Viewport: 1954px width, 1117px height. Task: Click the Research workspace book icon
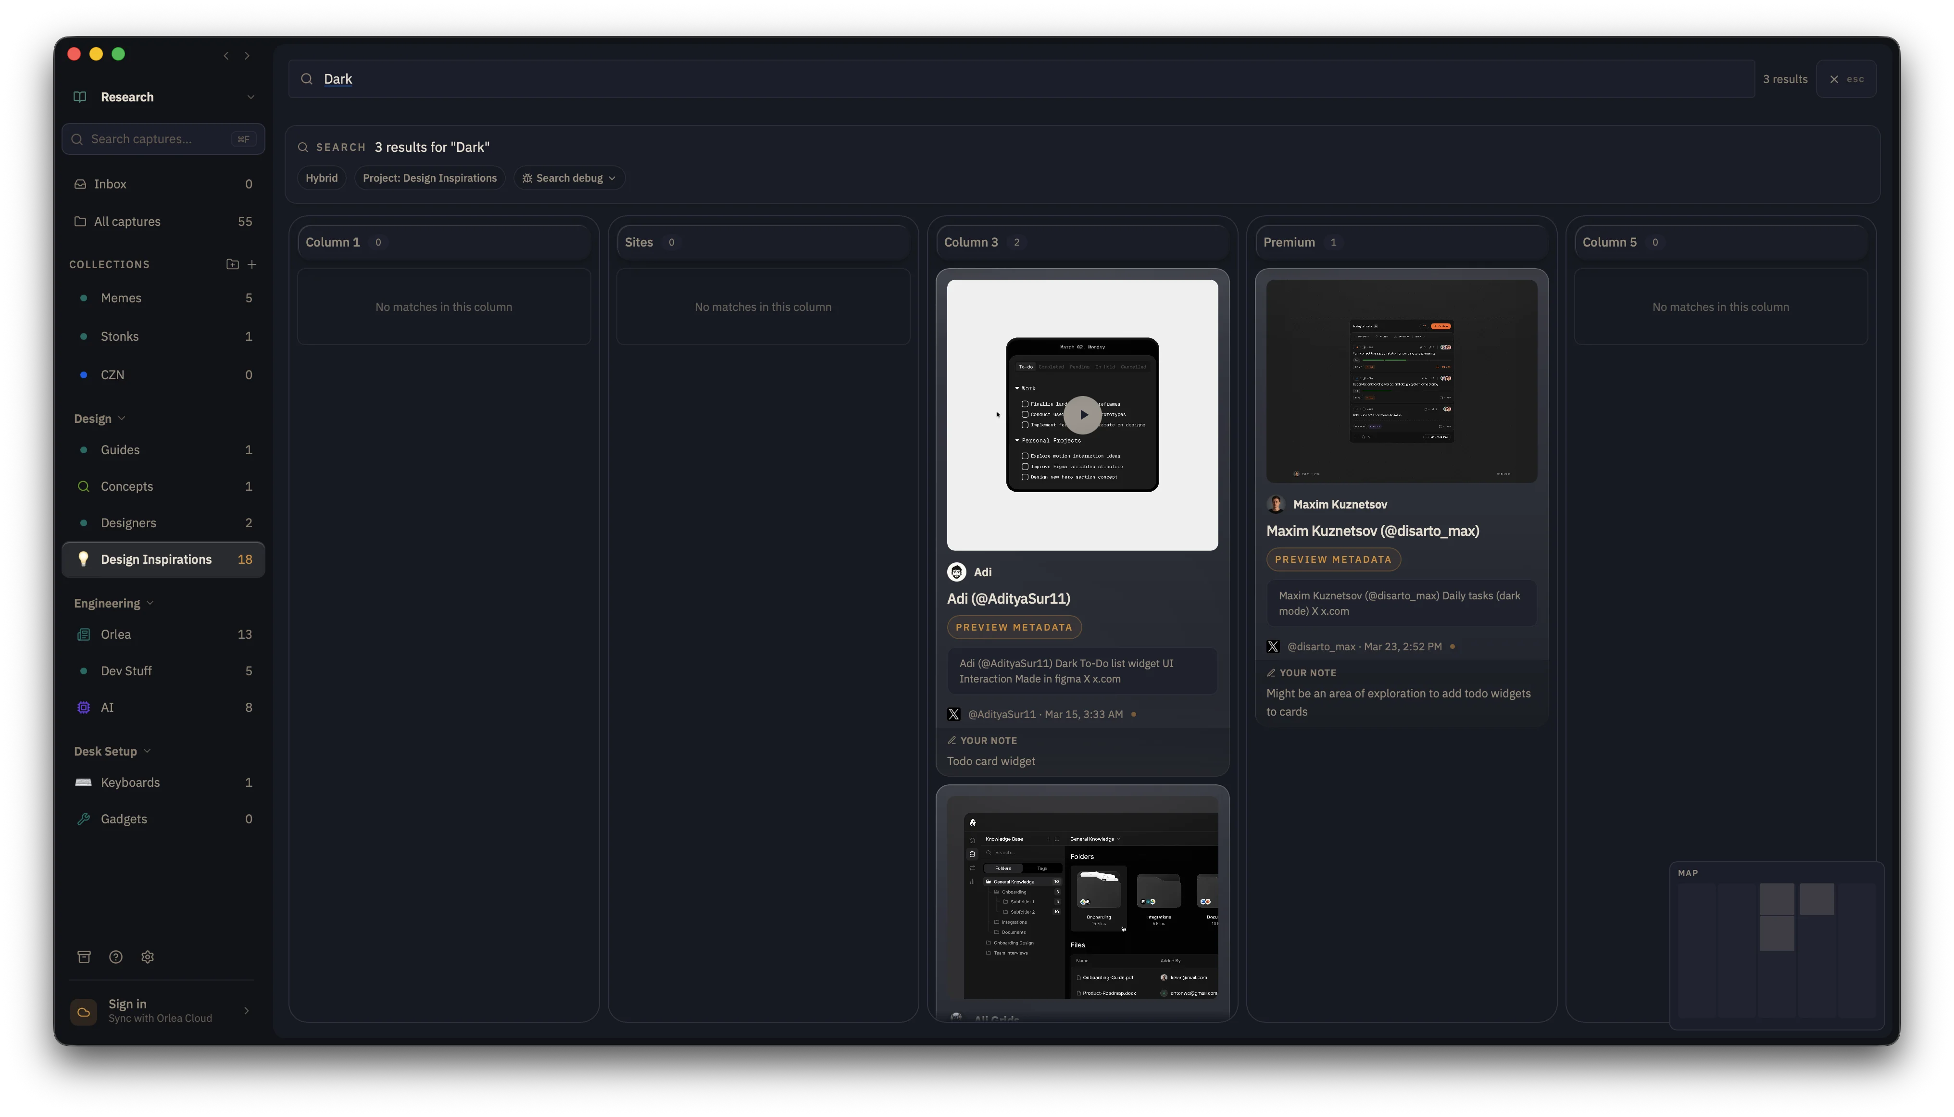(x=80, y=97)
